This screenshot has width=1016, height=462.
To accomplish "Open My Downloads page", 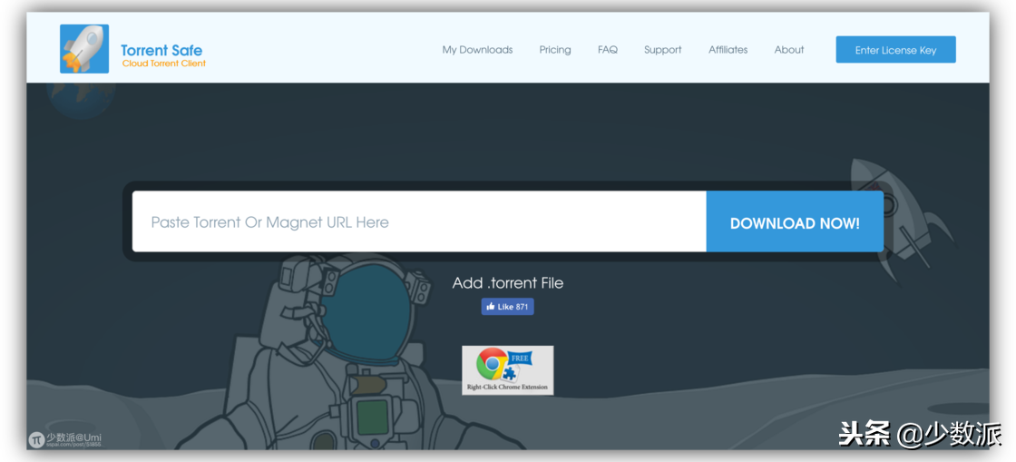I will (x=477, y=50).
